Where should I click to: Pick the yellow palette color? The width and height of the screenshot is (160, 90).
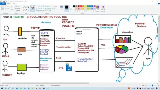pyautogui.click(x=85, y=6)
